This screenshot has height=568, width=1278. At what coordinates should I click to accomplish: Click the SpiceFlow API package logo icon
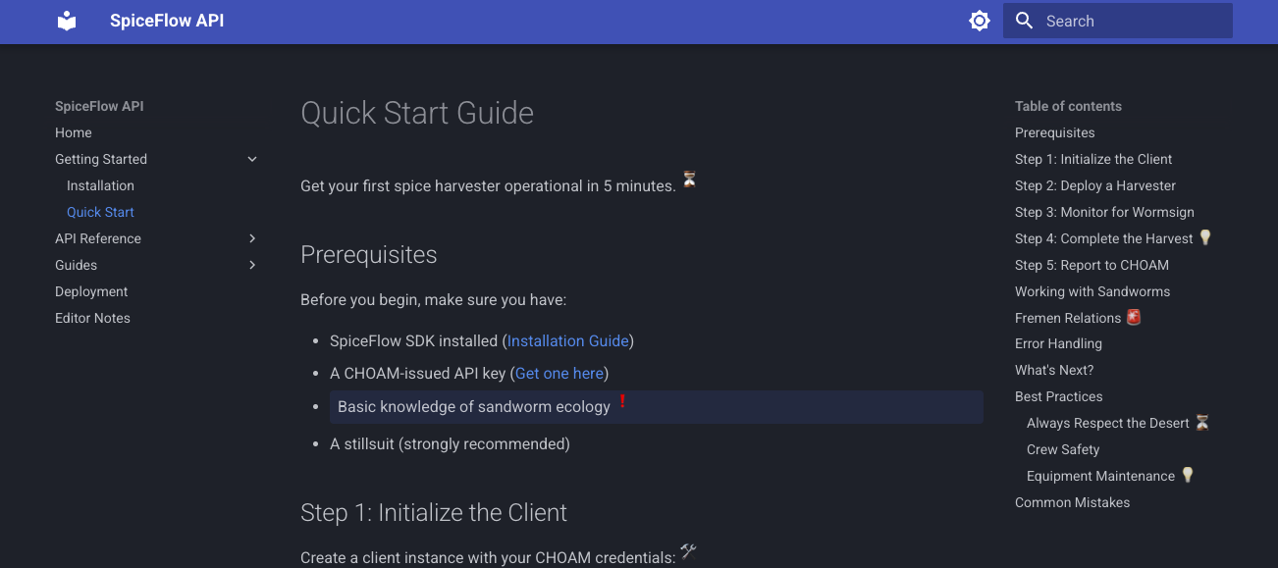coord(66,20)
